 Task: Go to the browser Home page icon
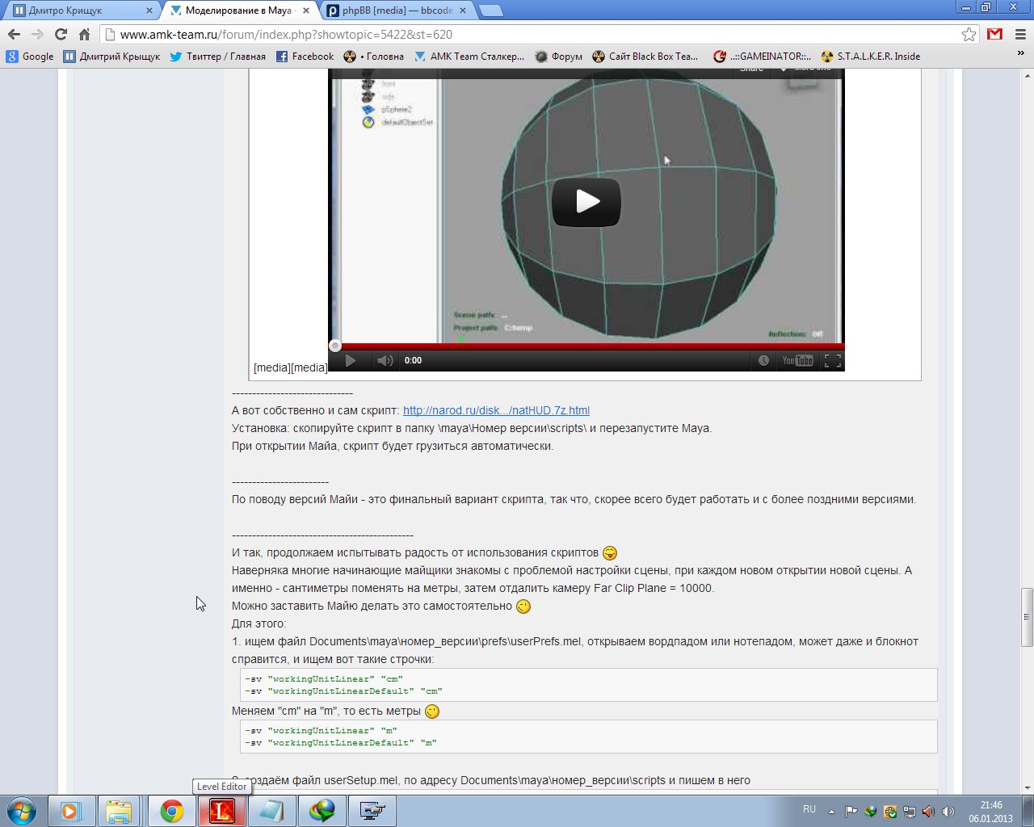(84, 34)
